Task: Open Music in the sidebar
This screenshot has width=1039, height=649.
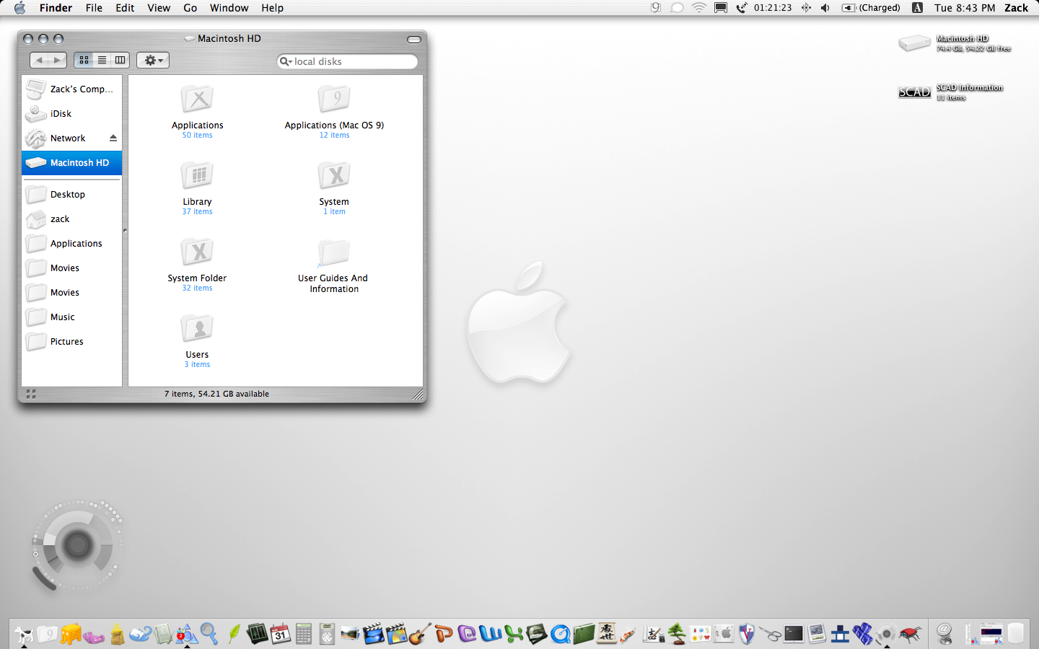Action: (x=72, y=317)
